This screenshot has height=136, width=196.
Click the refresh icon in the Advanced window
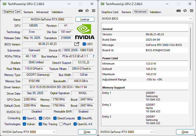185,11
